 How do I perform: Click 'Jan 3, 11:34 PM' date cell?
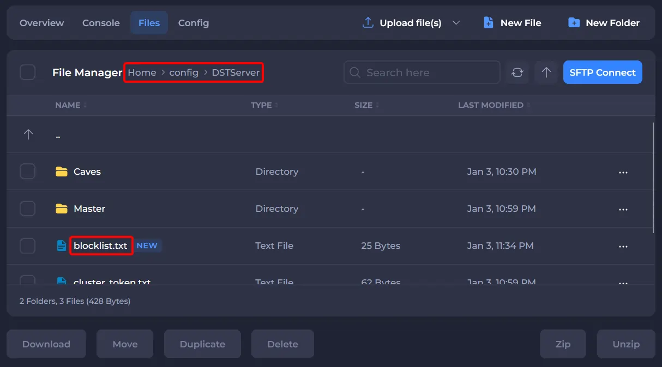(500, 246)
